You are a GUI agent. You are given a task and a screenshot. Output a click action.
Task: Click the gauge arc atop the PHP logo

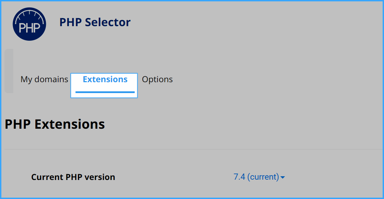click(x=29, y=16)
